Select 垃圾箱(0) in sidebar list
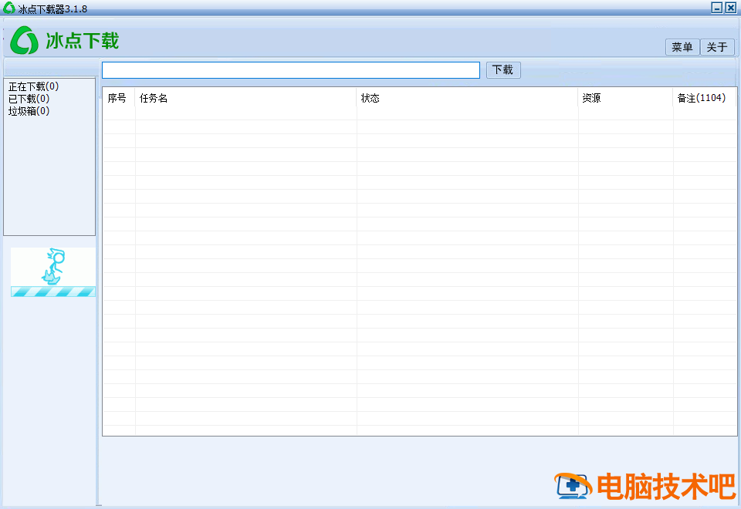The height and width of the screenshot is (509, 741). 29,111
